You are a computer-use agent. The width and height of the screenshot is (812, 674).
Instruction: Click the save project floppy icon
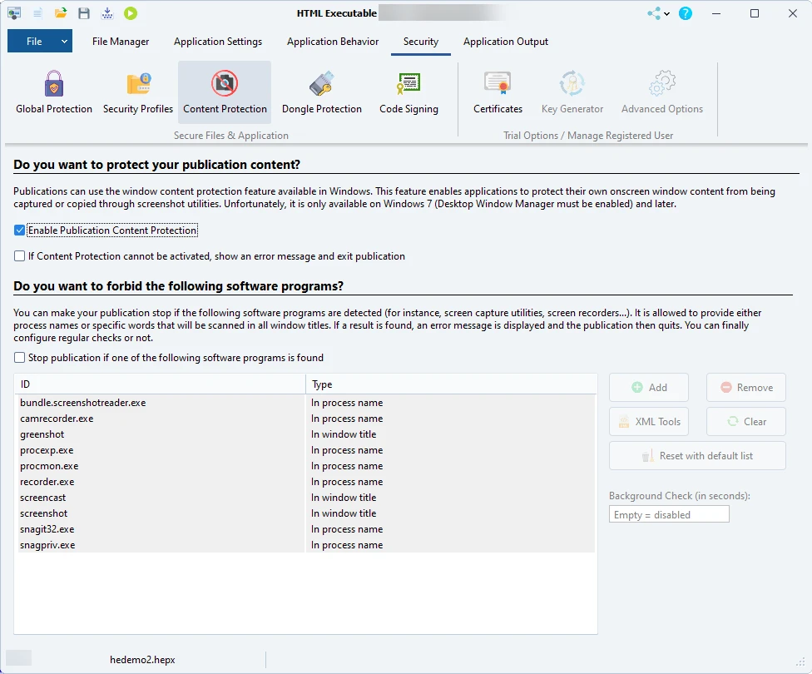pos(84,13)
